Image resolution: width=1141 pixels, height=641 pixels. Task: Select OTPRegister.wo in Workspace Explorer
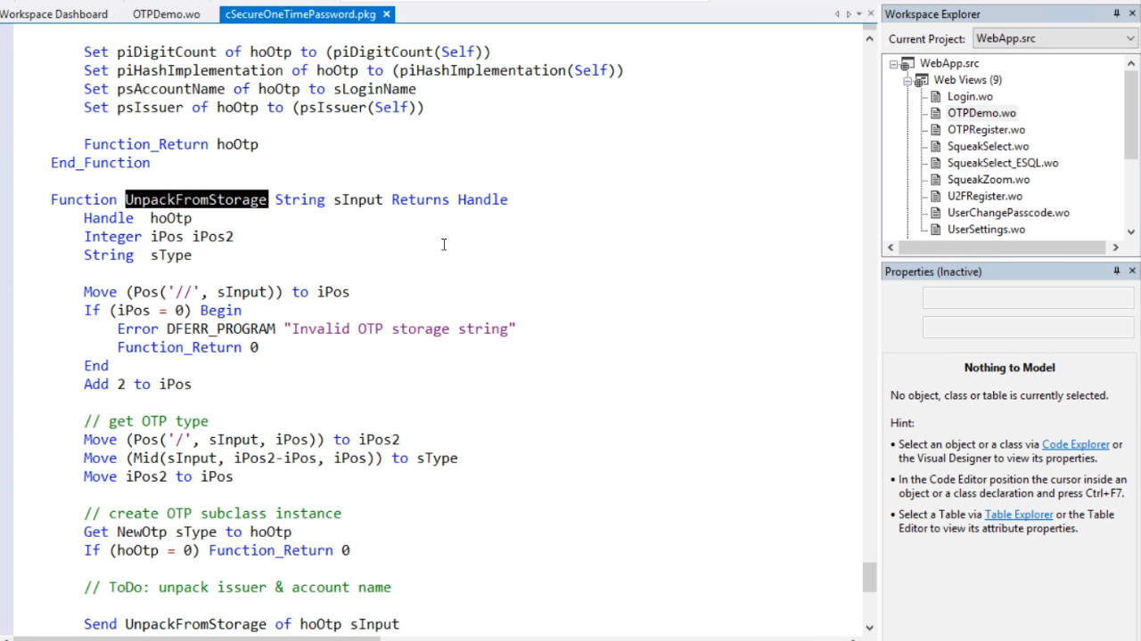[985, 130]
